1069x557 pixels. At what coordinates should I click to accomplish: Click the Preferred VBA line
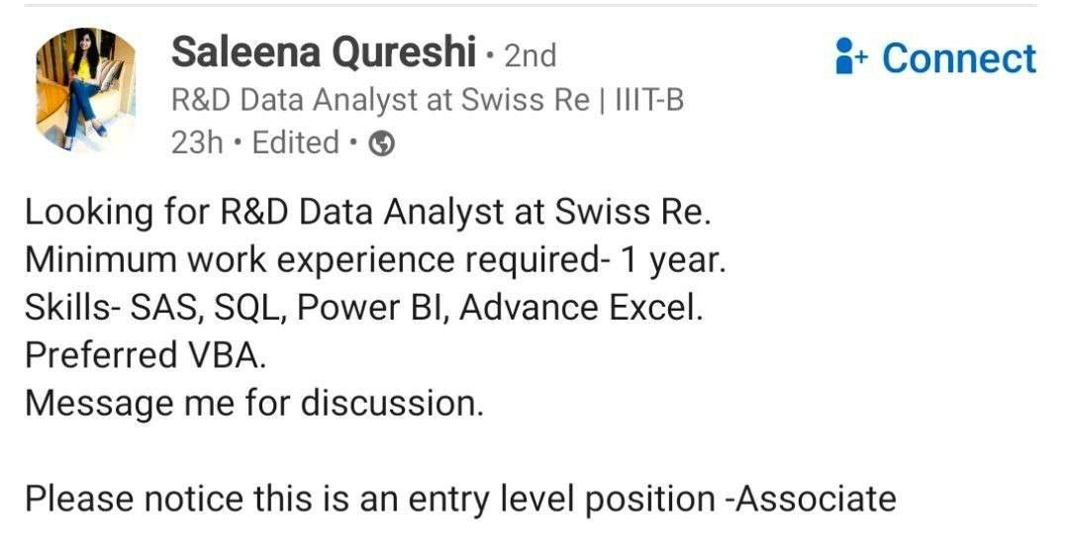click(146, 356)
